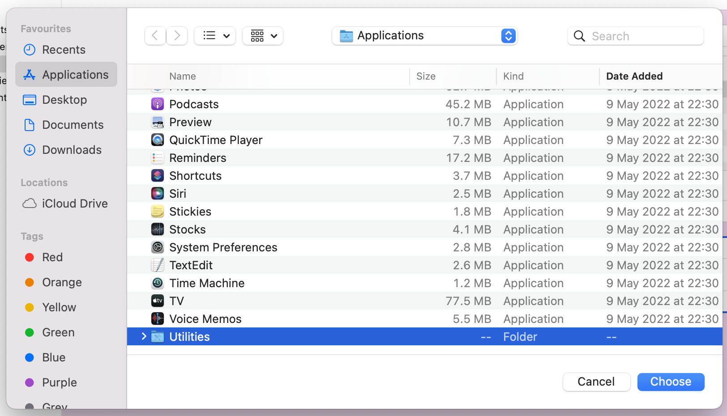The image size is (727, 416).
Task: Select the TextEdit name text
Action: (191, 265)
